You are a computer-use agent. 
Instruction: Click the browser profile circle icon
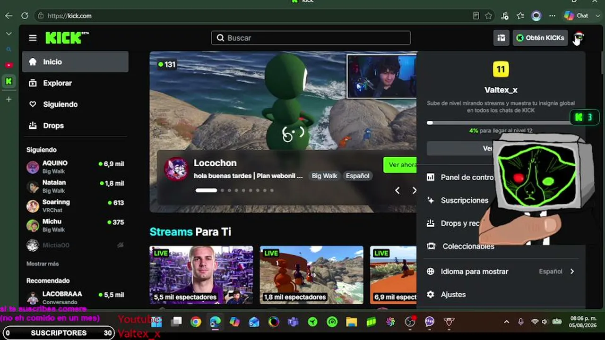[x=536, y=16]
